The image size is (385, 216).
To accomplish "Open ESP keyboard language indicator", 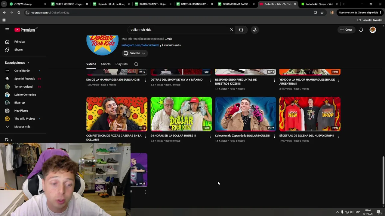I will point(358,212).
